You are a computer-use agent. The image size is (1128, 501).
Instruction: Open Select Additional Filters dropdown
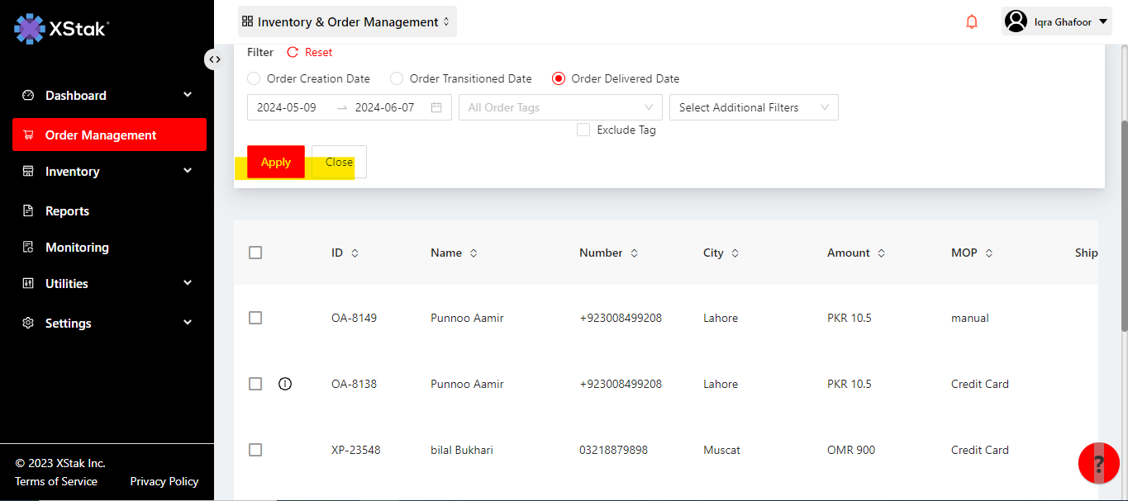[753, 107]
